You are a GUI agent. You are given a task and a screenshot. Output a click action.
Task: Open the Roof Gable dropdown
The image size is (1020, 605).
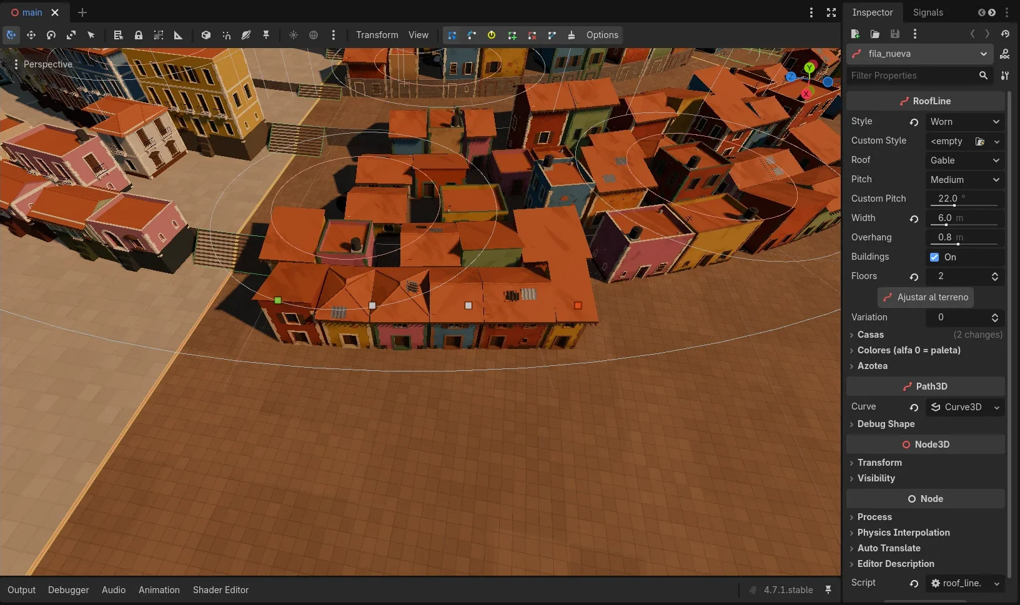965,160
